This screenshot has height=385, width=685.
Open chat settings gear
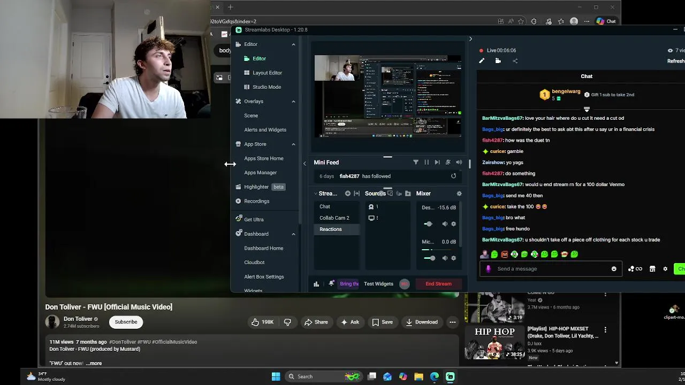(x=665, y=269)
